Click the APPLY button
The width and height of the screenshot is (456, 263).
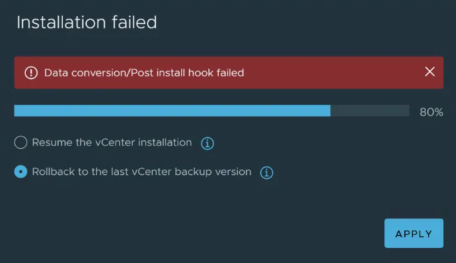pos(413,233)
